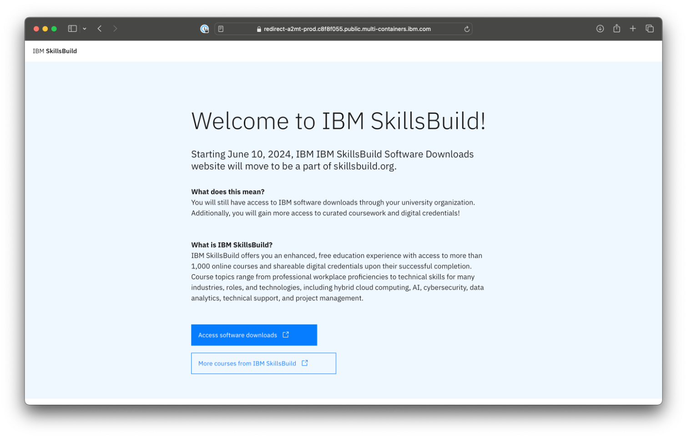Go back with the Safari back arrow
The image size is (687, 438).
click(x=100, y=29)
